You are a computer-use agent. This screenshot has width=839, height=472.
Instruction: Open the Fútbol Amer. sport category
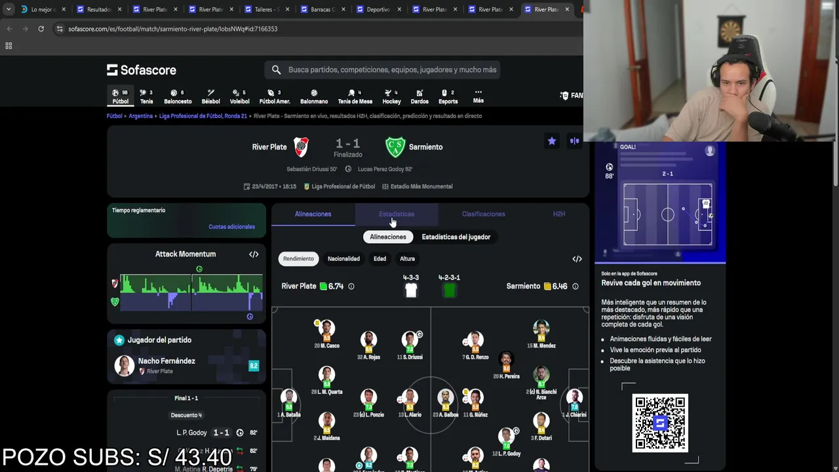275,96
